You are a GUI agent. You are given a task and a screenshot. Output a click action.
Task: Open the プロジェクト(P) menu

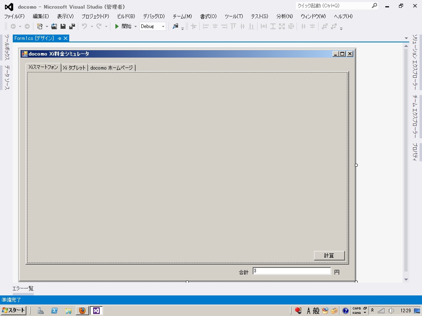[x=95, y=16]
